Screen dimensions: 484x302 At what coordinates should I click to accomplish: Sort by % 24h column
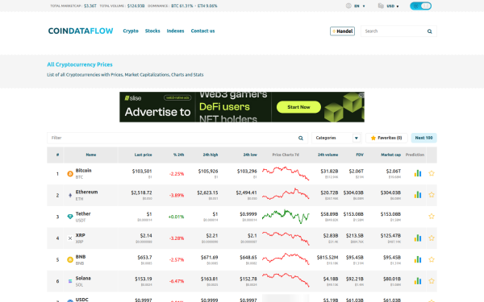pos(178,155)
